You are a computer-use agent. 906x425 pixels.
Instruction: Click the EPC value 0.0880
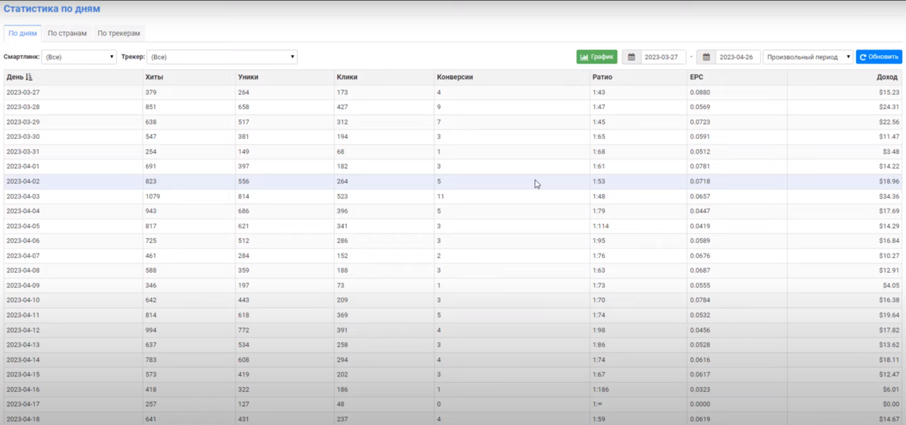[x=700, y=92]
